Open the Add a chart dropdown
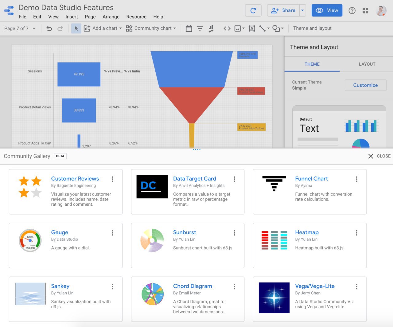The image size is (393, 327). [x=103, y=28]
